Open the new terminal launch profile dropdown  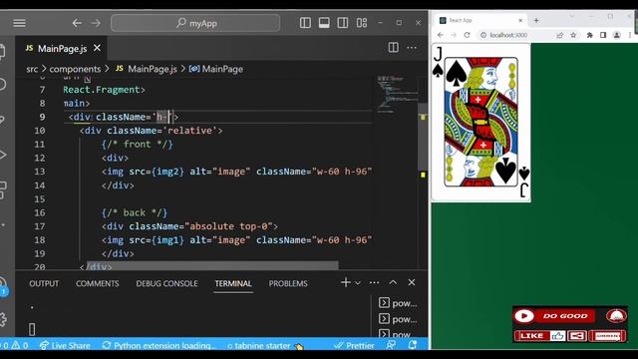tap(358, 283)
